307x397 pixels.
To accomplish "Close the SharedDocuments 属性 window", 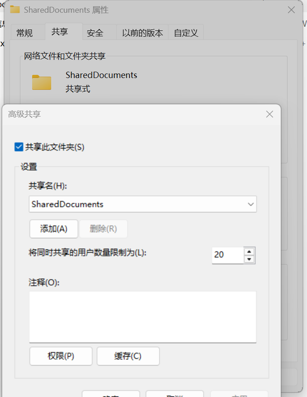I will (292, 10).
